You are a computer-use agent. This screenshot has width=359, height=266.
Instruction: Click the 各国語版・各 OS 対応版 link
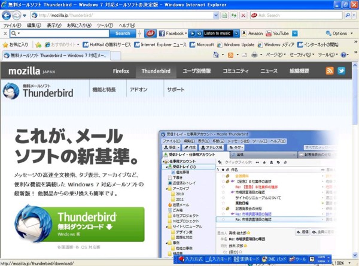(x=79, y=247)
